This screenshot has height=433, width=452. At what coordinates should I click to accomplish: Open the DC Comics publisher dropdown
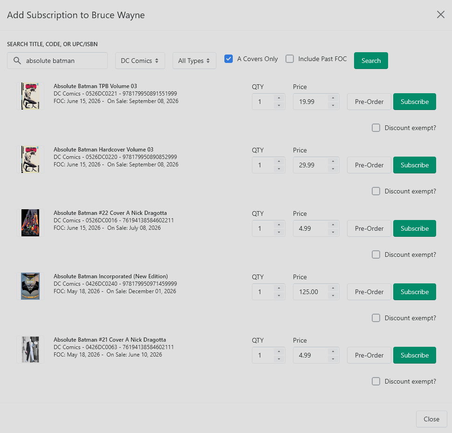[x=140, y=61]
